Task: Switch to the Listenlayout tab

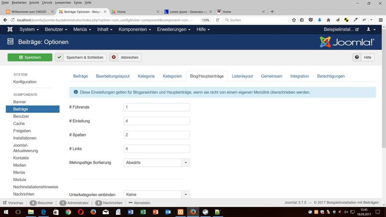Action: pyautogui.click(x=242, y=76)
